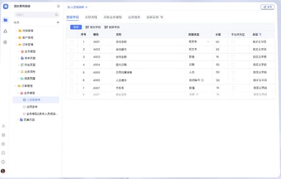Expand the 行政管理 tree arrow

pyautogui.click(x=16, y=31)
